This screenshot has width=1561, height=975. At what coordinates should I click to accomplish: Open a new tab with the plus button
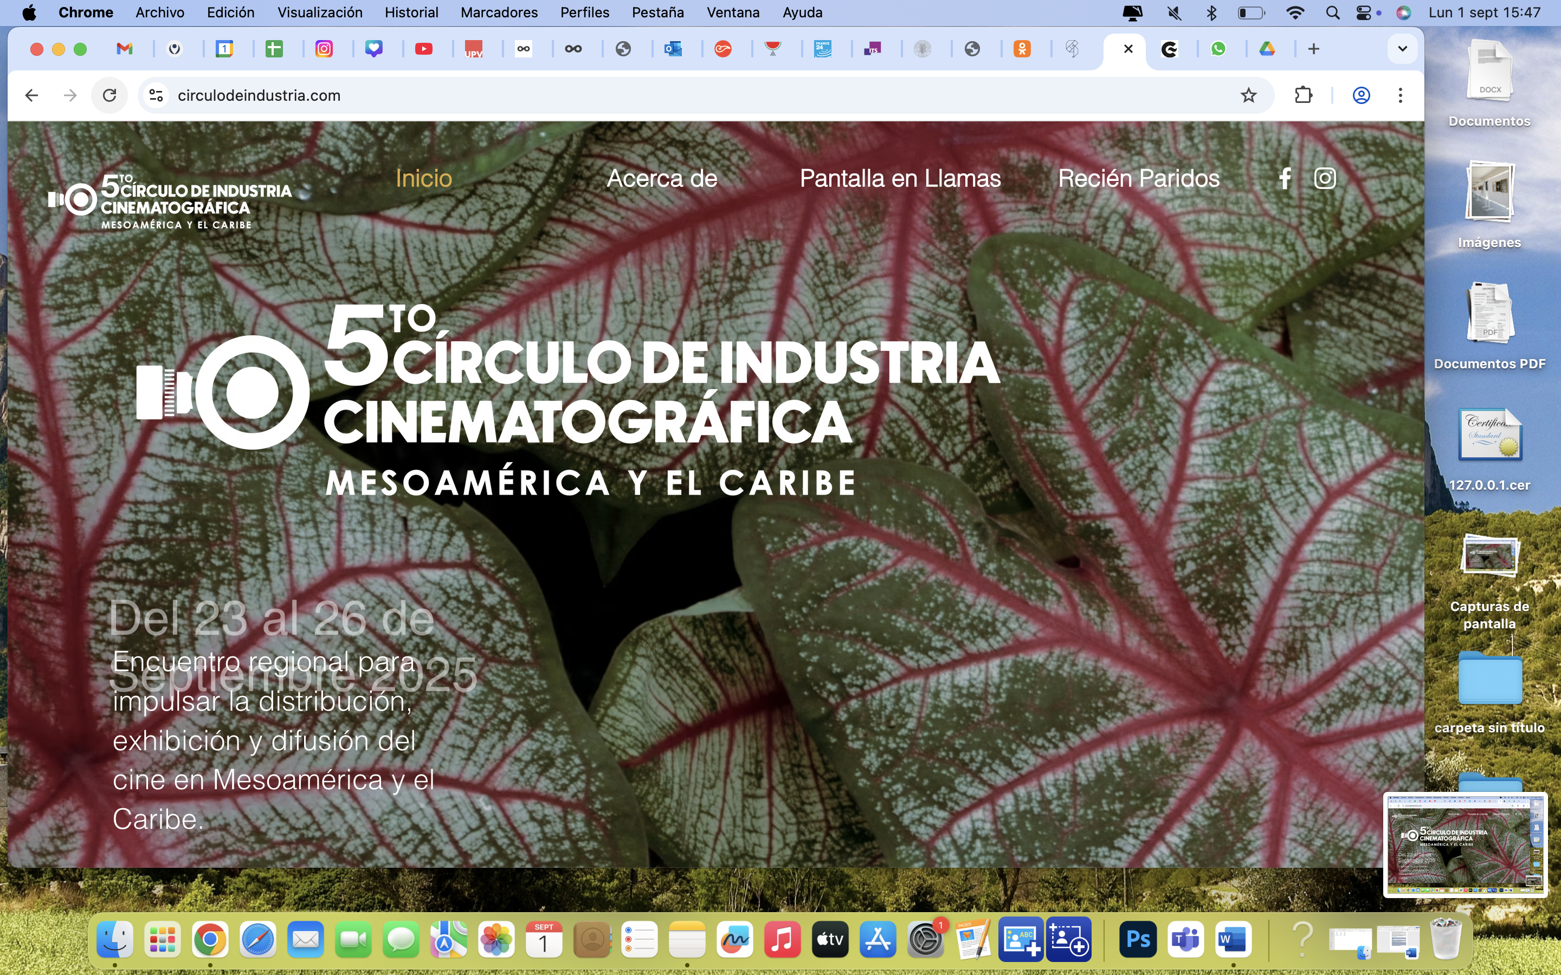click(x=1313, y=49)
